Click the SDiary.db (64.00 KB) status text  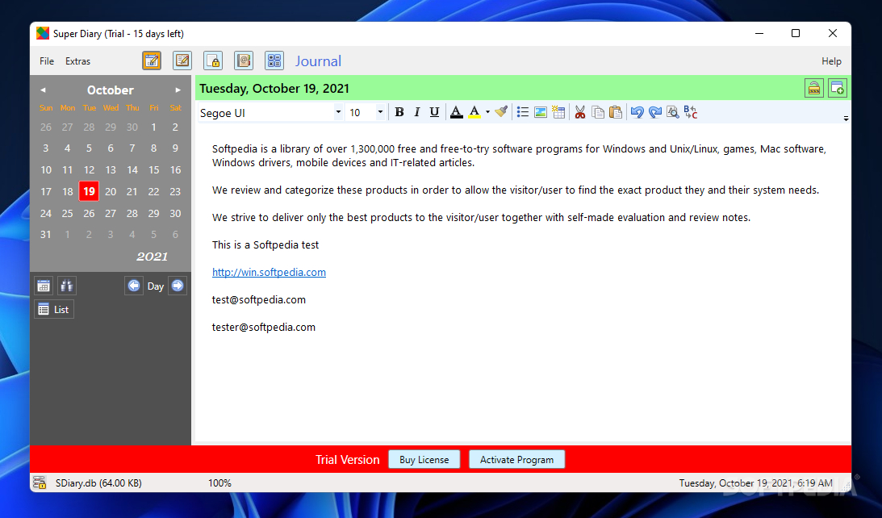[98, 483]
